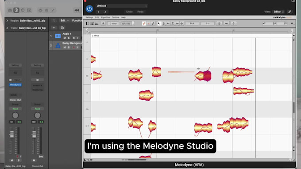Click the time grid note icon on ruler
This screenshot has height=169, width=301.
pos(292,31)
